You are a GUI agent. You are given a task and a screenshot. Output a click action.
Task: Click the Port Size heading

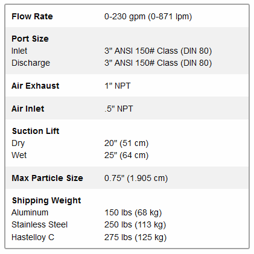[x=30, y=39]
